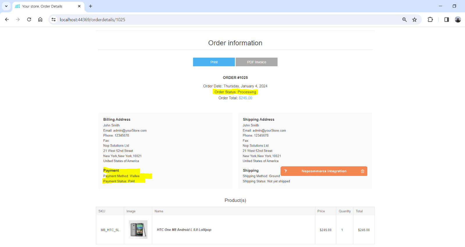The height and width of the screenshot is (247, 465).
Task: Open the site information icon in address bar
Action: pyautogui.click(x=53, y=19)
